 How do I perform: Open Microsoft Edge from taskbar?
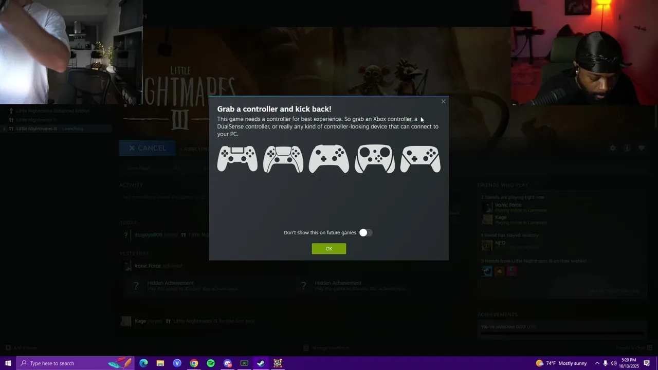143,363
